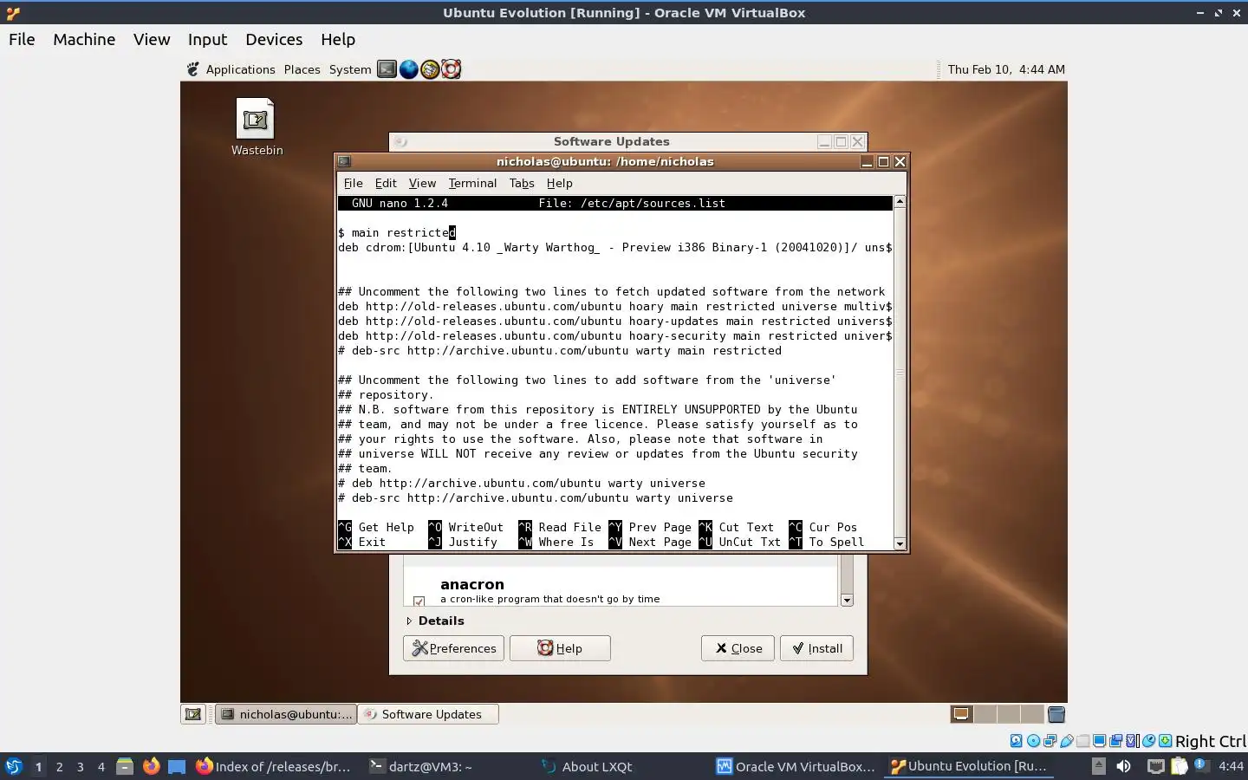
Task: Click the VirtualBox USB status icon
Action: point(1067,741)
